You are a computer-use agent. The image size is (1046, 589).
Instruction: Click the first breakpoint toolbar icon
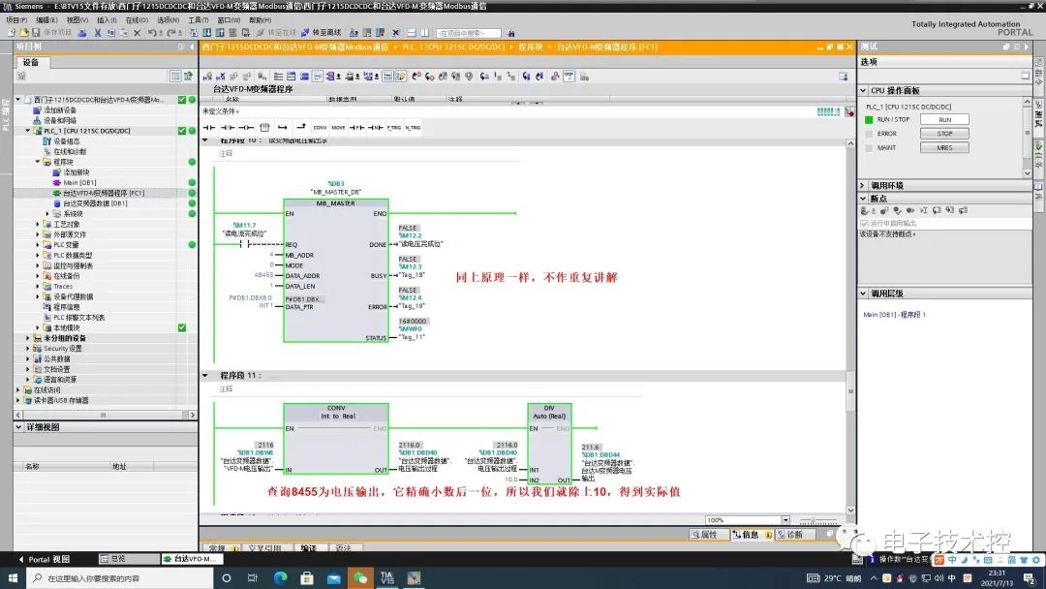click(x=865, y=211)
